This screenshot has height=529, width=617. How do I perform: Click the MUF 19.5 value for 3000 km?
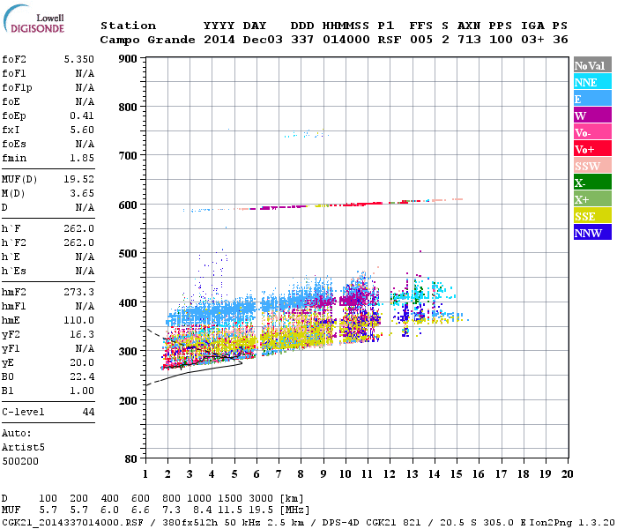261,510
